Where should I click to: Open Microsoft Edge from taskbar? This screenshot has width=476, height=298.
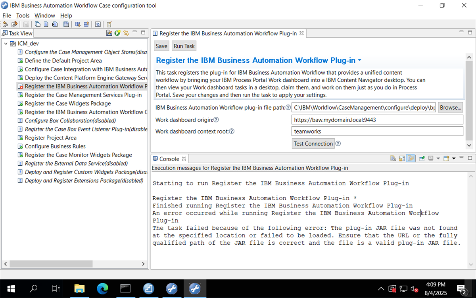coord(102,288)
